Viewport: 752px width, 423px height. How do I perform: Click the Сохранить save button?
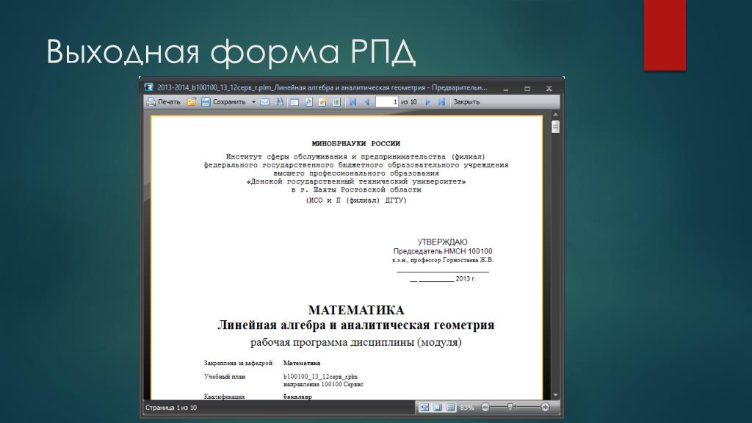[223, 101]
